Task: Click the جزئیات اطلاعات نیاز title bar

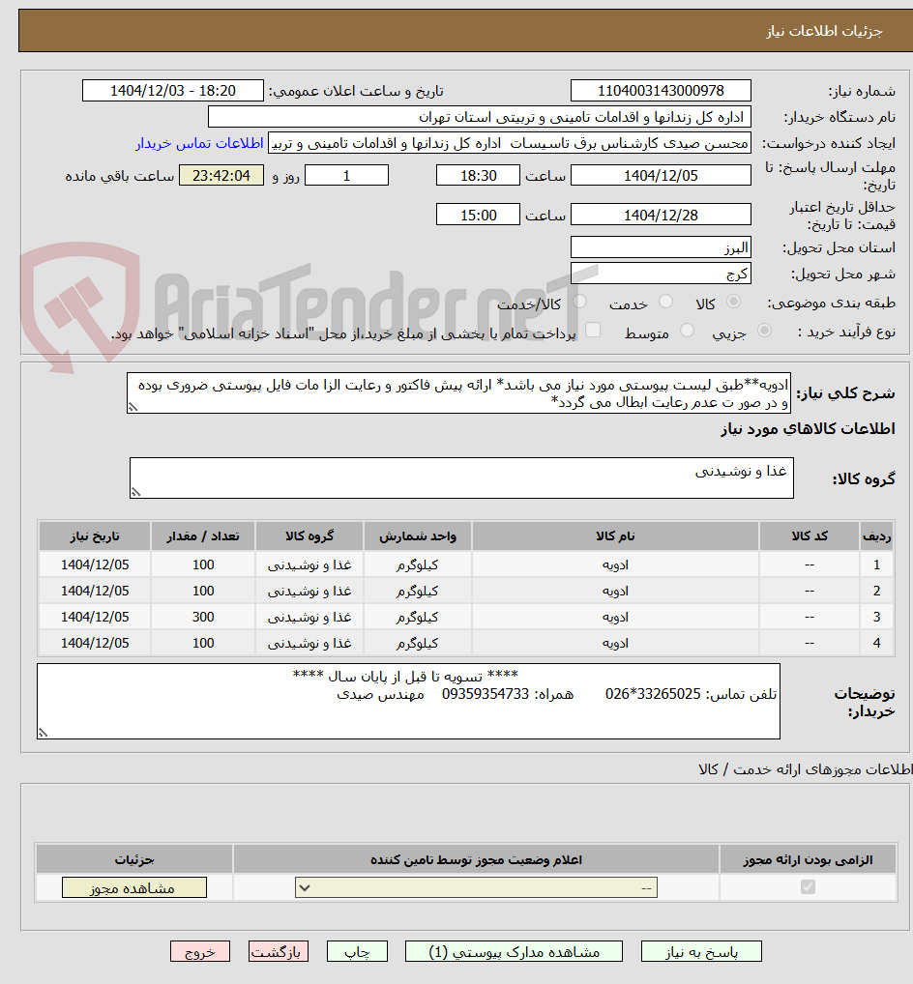Action: click(x=465, y=31)
